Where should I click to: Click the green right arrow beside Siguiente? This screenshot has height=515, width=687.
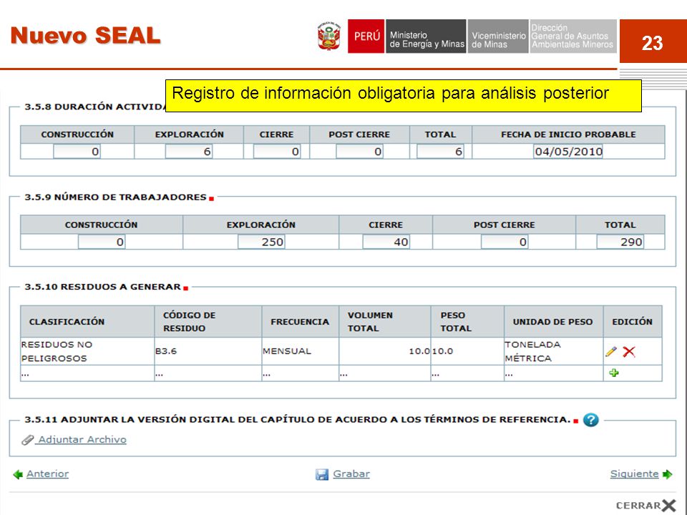pos(667,474)
